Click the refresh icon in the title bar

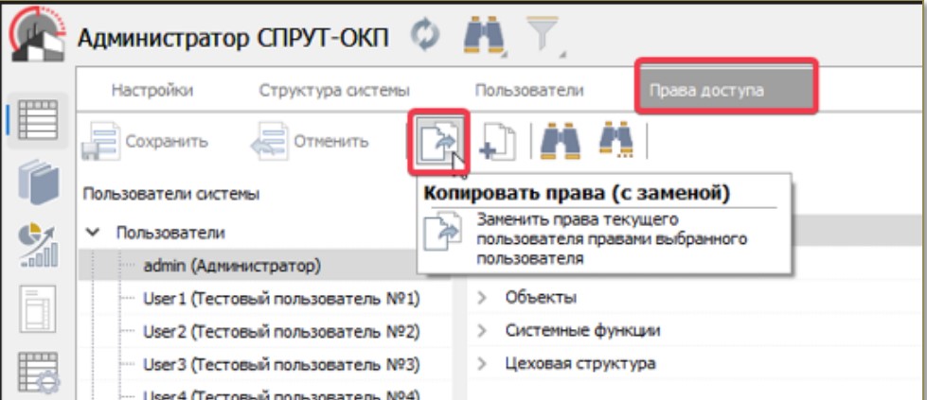[x=425, y=37]
